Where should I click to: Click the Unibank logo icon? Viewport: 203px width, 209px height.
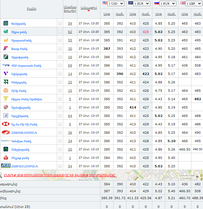[x=6, y=23]
